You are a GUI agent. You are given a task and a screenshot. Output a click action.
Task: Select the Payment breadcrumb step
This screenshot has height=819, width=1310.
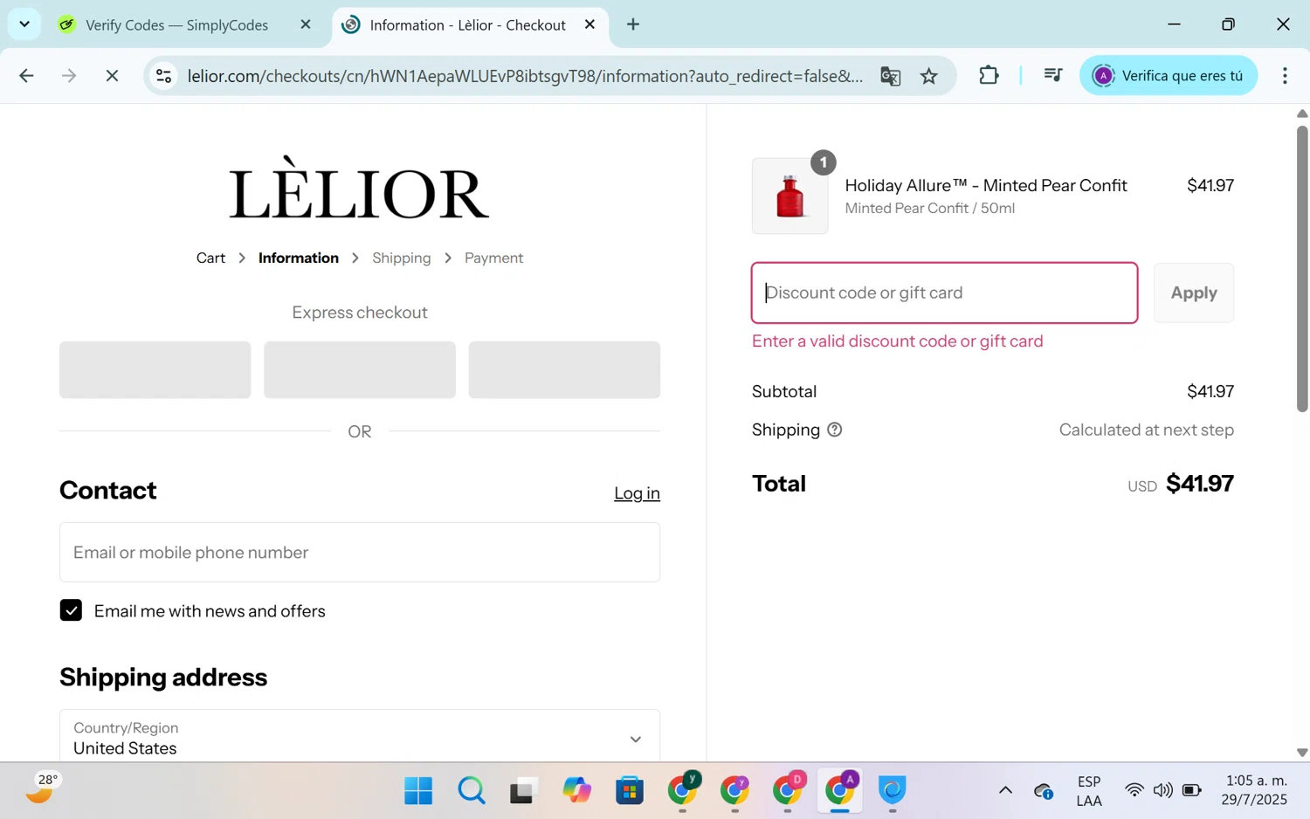[493, 258]
